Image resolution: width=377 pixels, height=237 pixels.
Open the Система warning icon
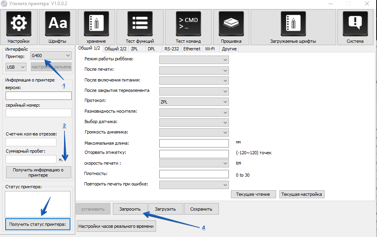(x=355, y=24)
